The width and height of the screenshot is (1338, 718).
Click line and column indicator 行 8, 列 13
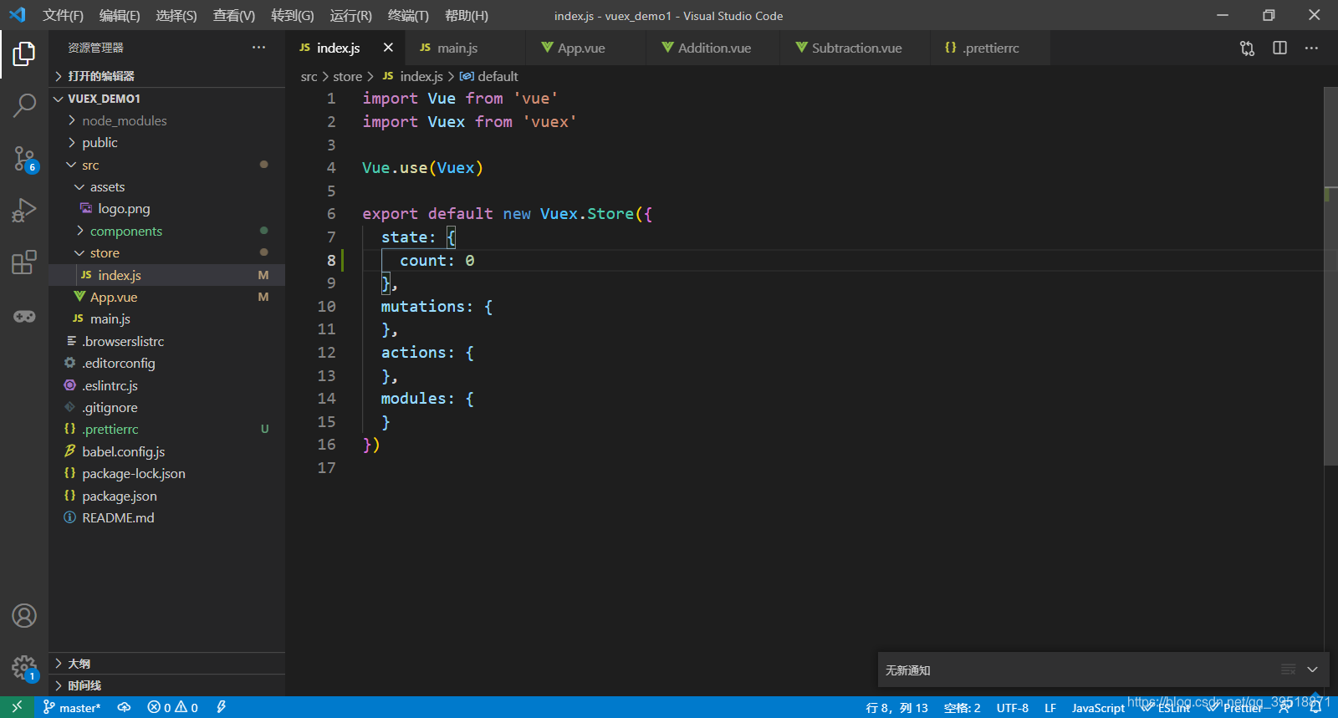896,708
